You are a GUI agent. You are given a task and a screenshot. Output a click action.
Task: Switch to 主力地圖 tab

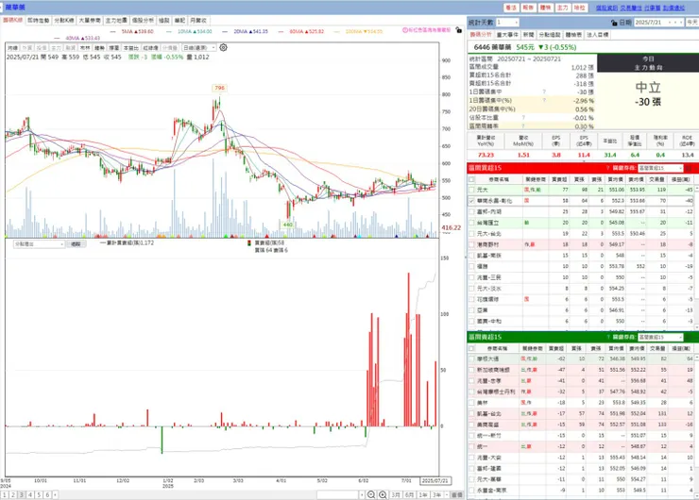[x=116, y=21]
